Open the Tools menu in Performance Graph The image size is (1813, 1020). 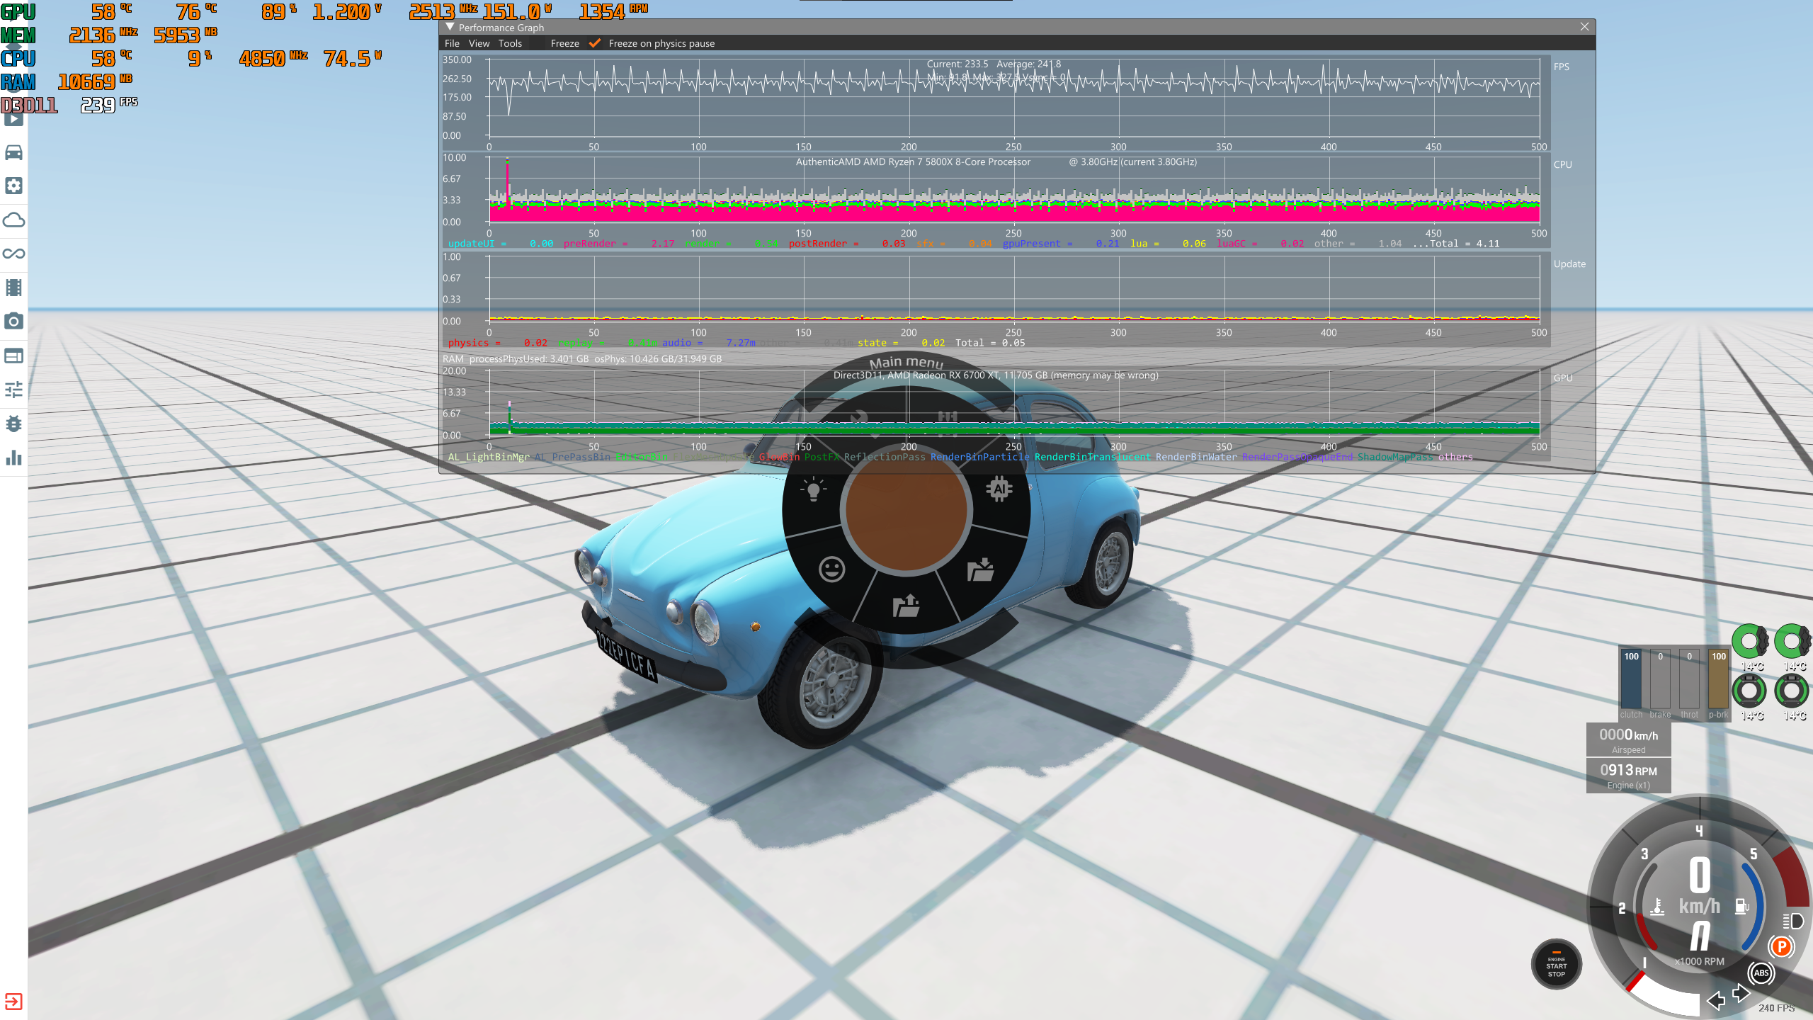(x=510, y=43)
